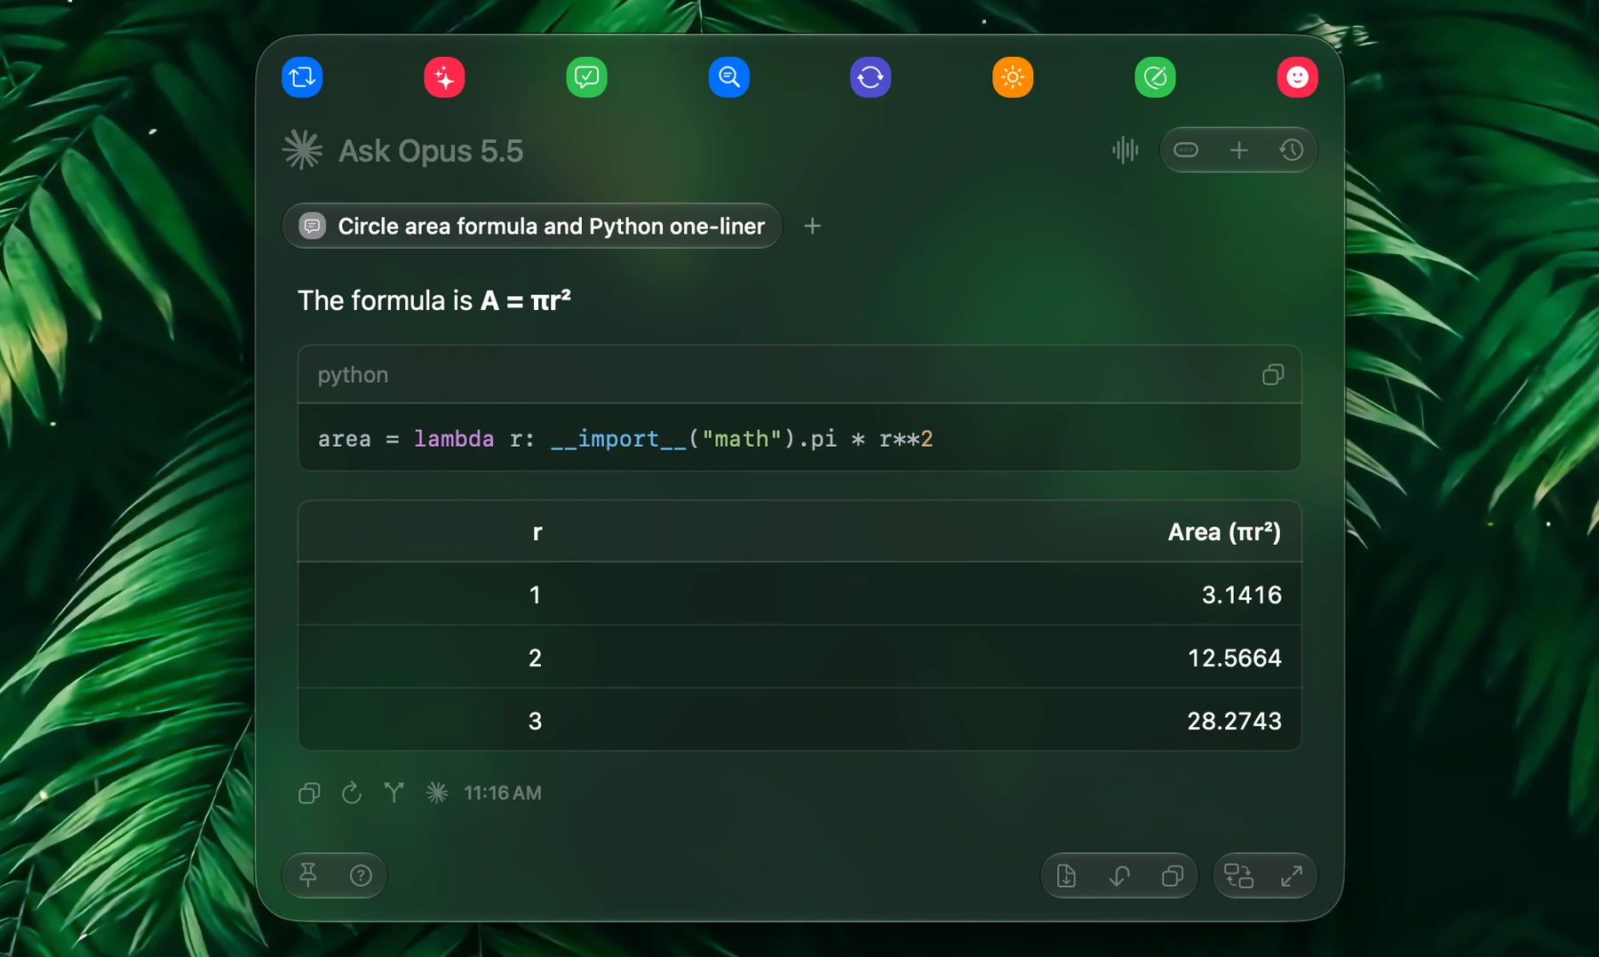This screenshot has height=957, width=1599.
Task: Start a new chat with header plus
Action: pos(1238,150)
